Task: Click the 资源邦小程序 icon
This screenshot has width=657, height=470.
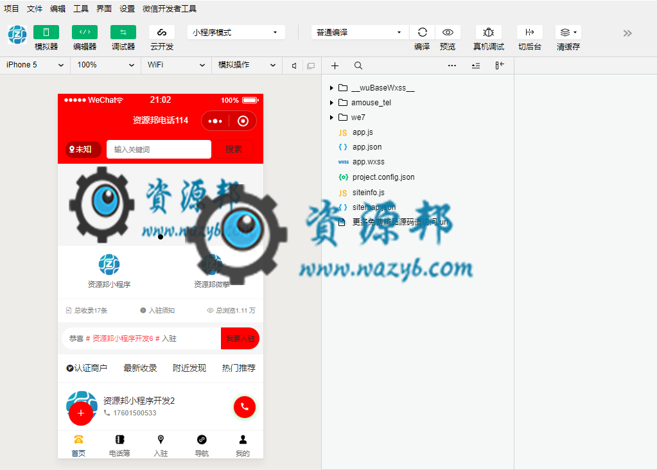Action: (x=109, y=265)
